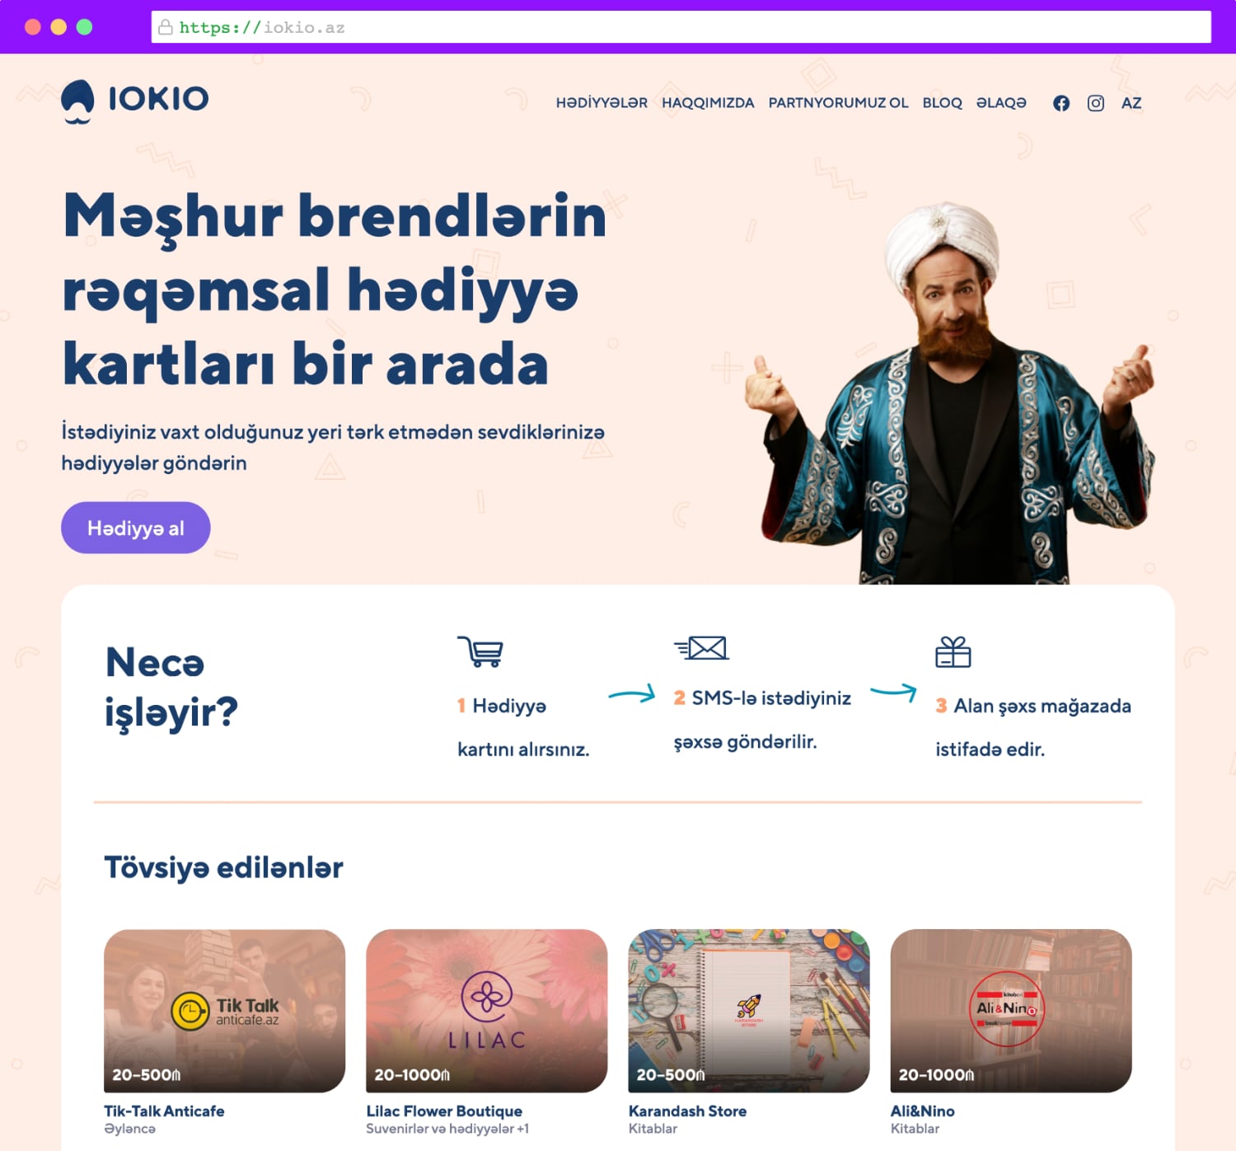Open the AZ language selector
The image size is (1236, 1151).
(x=1131, y=103)
